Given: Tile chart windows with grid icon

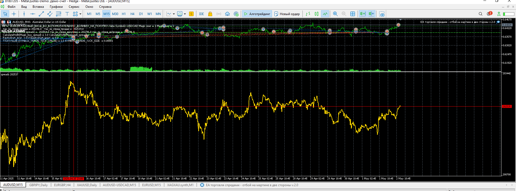Looking at the screenshot, I should (353, 14).
